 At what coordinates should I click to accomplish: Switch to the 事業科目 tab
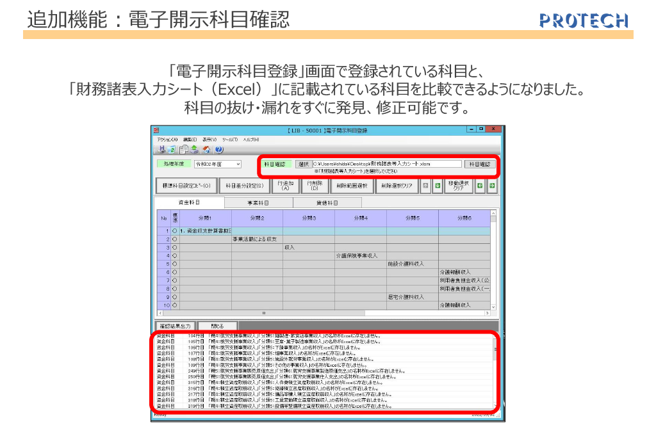pyautogui.click(x=258, y=202)
